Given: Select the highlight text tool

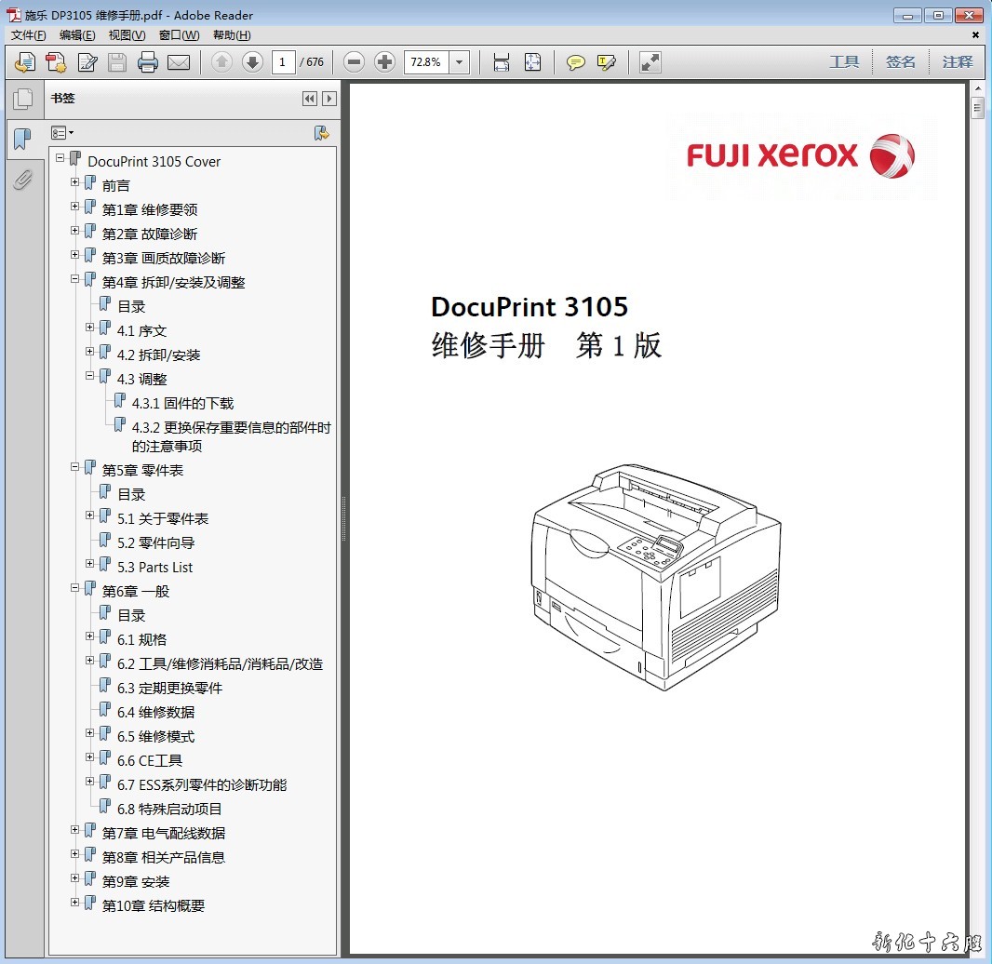Looking at the screenshot, I should 607,62.
